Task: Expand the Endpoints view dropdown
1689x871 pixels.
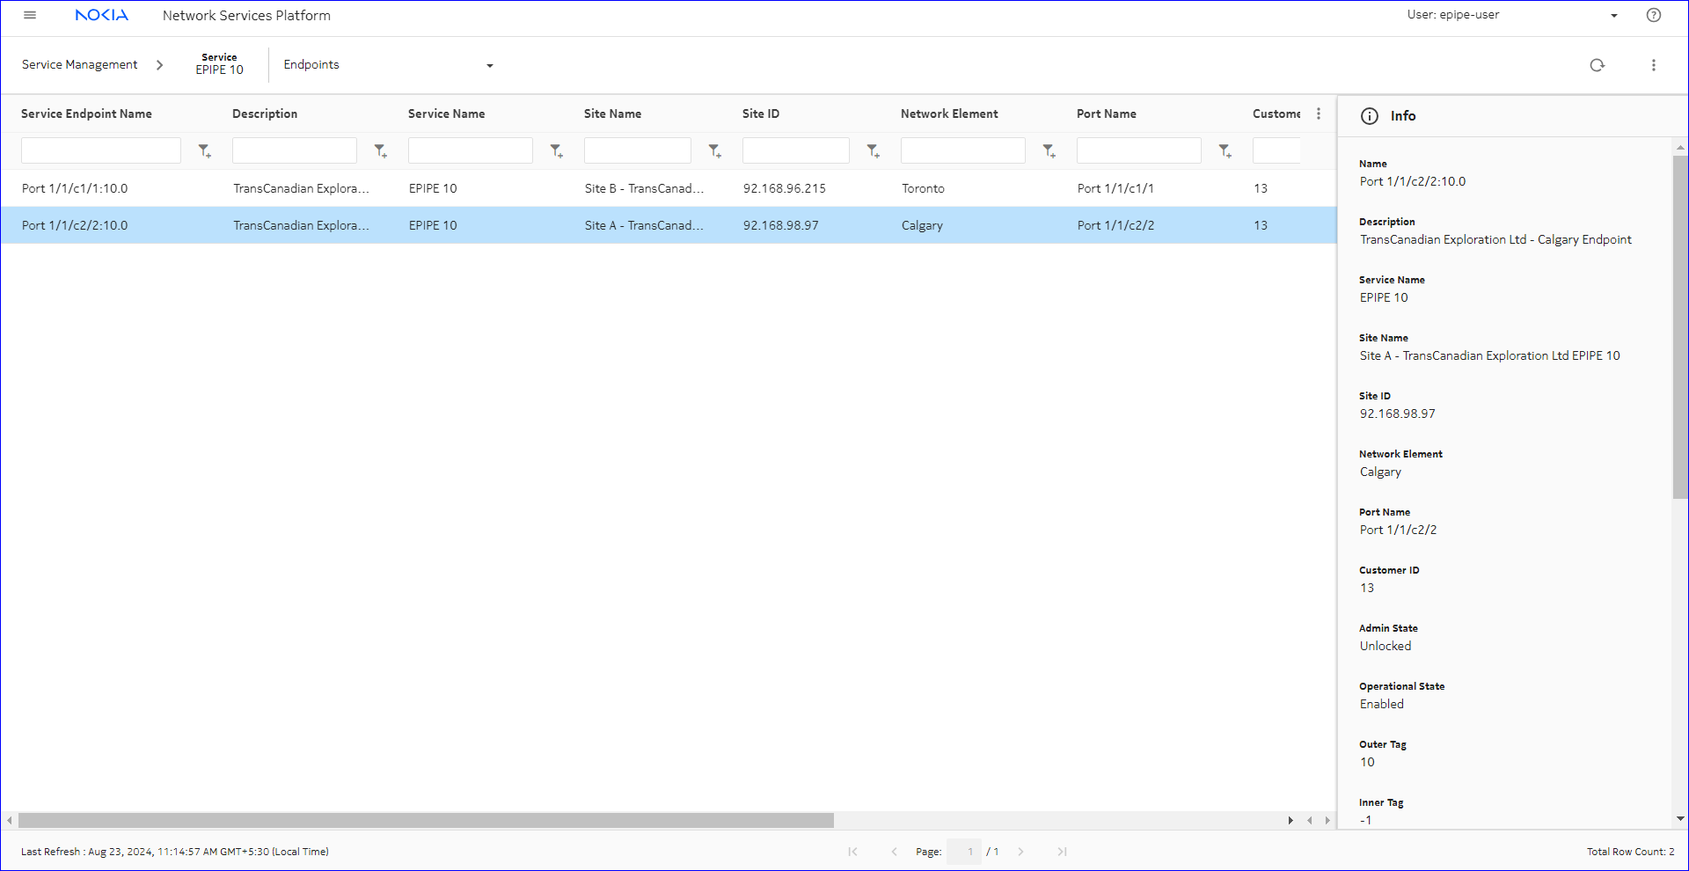Action: pos(489,66)
